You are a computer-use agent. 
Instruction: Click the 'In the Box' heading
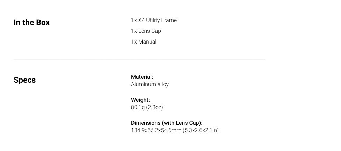[31, 23]
